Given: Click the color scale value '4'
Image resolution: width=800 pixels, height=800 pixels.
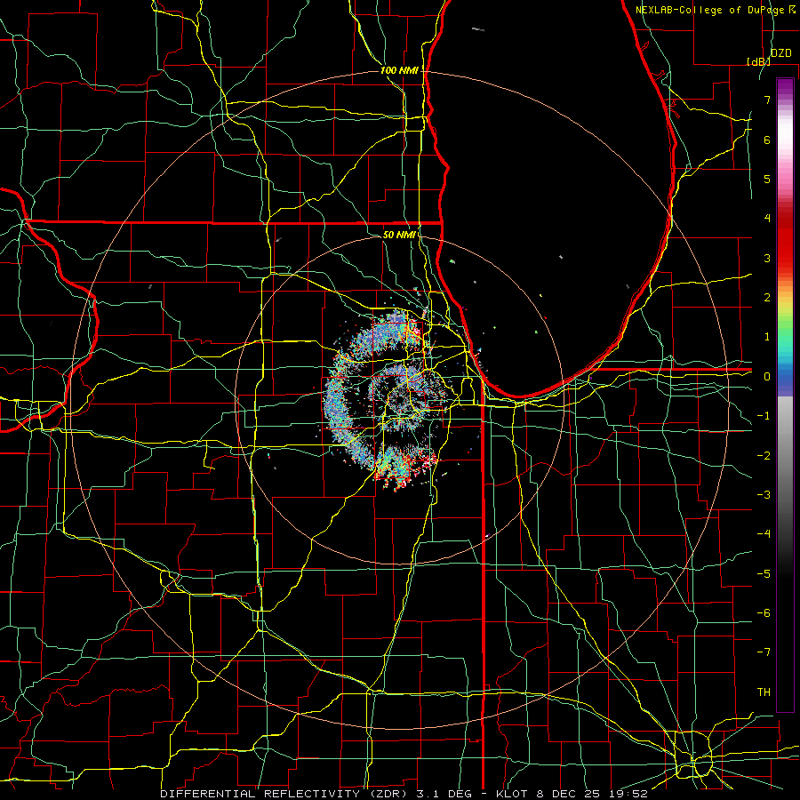Looking at the screenshot, I should coord(767,219).
